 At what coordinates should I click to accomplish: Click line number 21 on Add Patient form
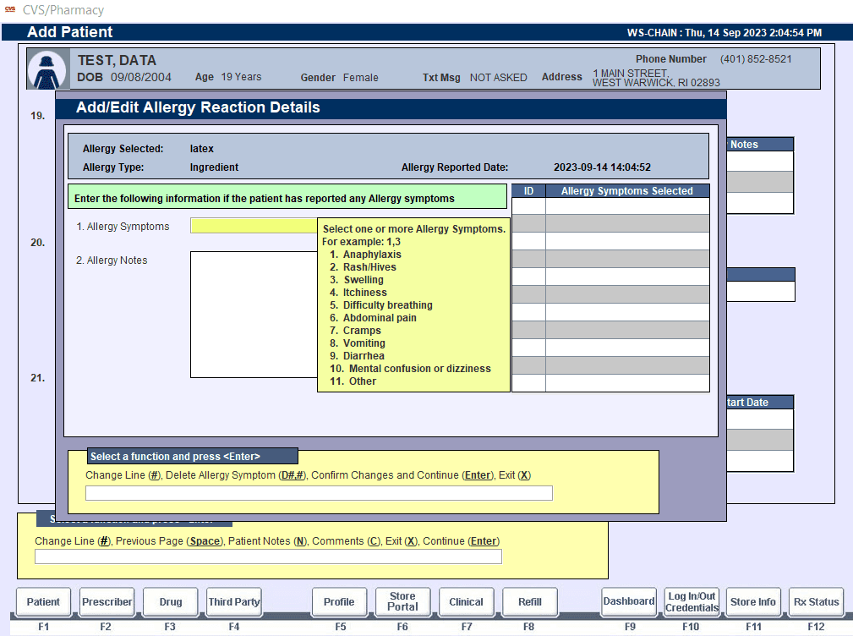click(x=37, y=377)
